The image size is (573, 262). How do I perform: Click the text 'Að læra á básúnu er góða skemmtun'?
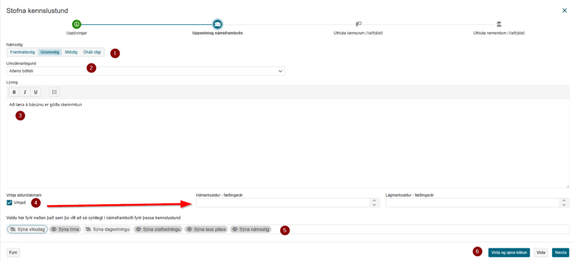[46, 105]
